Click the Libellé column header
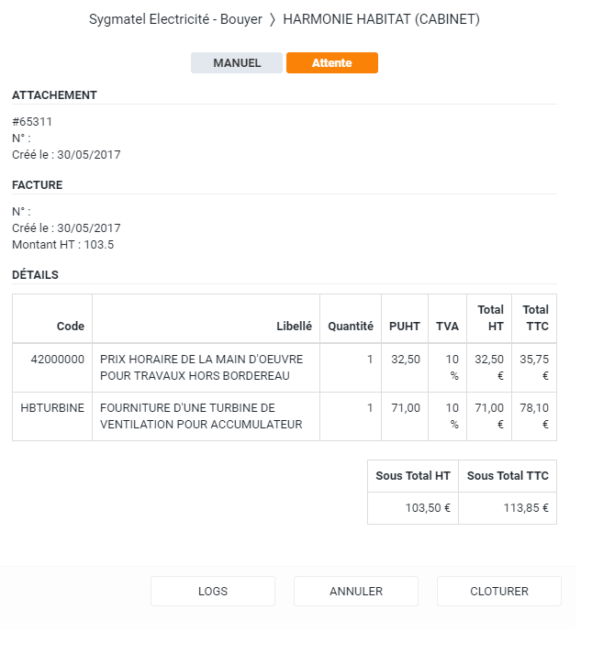 pyautogui.click(x=294, y=327)
